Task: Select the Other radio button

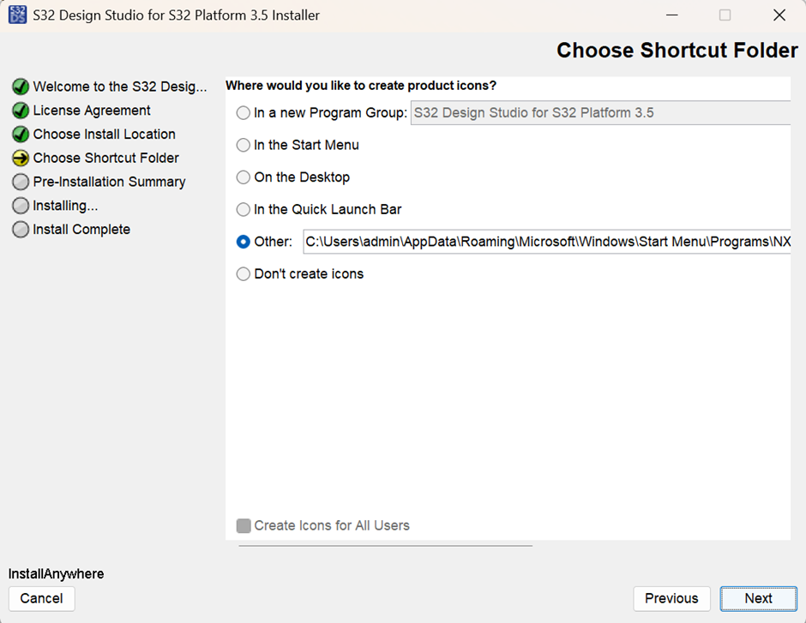Action: point(244,242)
